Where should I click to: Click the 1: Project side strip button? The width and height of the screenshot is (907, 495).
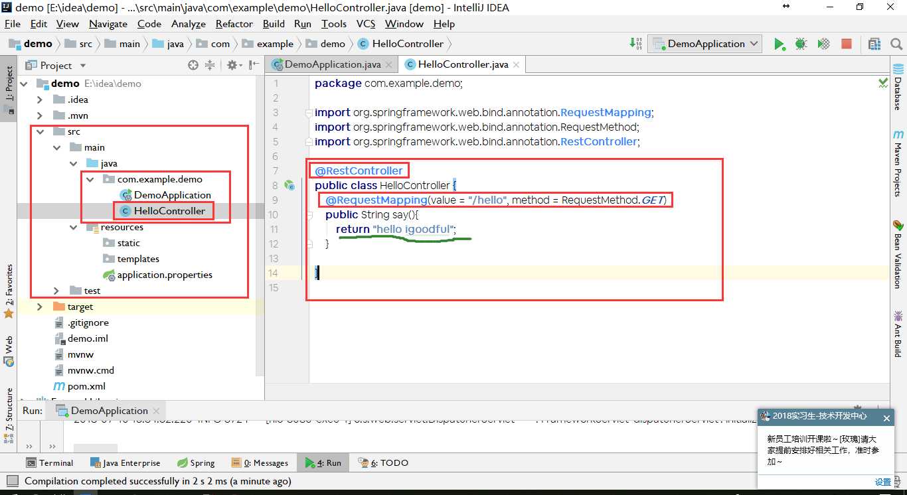click(x=9, y=88)
